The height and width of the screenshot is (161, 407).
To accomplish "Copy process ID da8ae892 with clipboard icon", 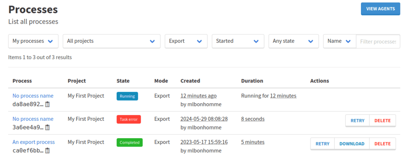I will point(47,104).
